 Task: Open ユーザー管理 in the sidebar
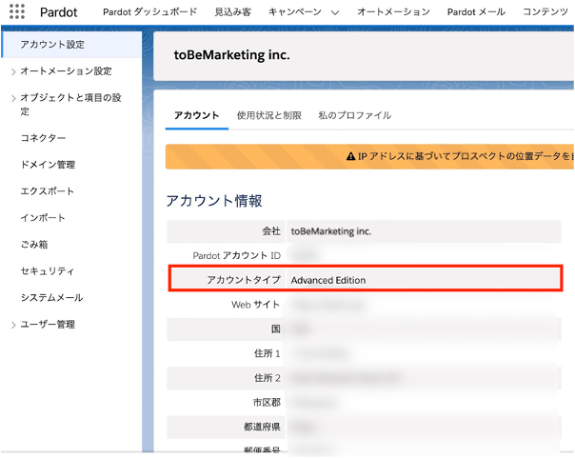click(x=48, y=325)
